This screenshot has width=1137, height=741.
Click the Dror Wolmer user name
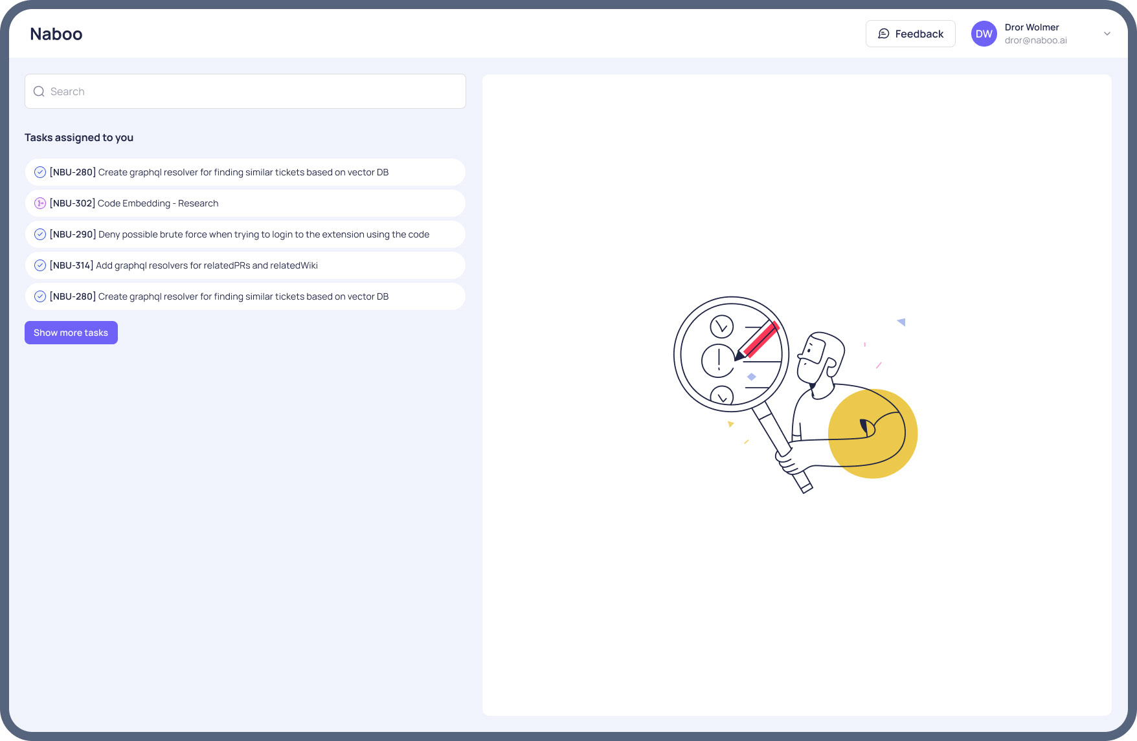tap(1031, 27)
